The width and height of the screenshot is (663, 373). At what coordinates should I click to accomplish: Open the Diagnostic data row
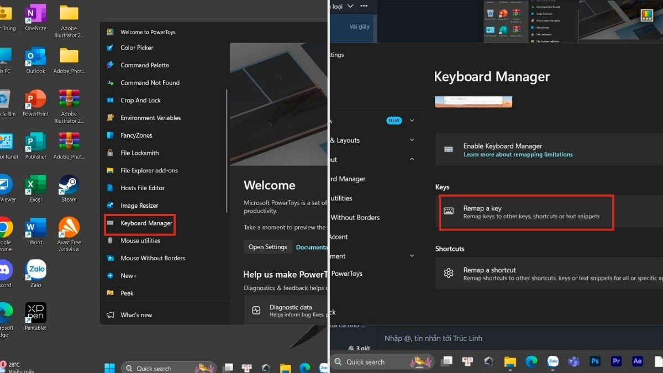coord(286,311)
